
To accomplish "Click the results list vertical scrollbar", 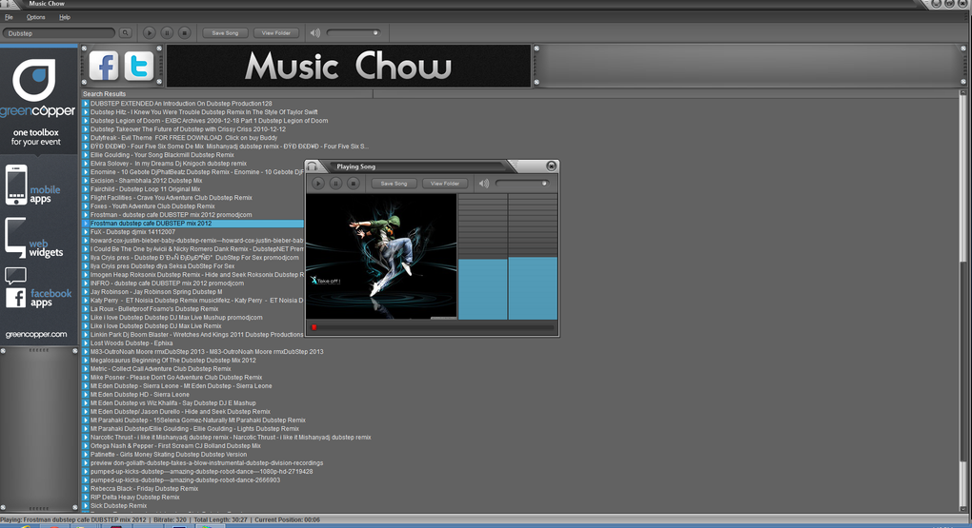I will pyautogui.click(x=962, y=303).
